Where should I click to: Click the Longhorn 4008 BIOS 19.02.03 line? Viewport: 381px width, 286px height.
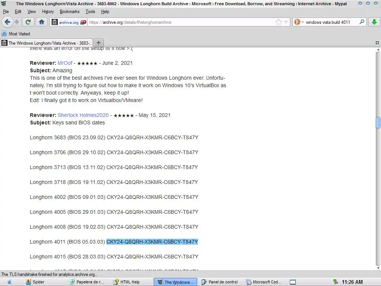tap(114, 227)
